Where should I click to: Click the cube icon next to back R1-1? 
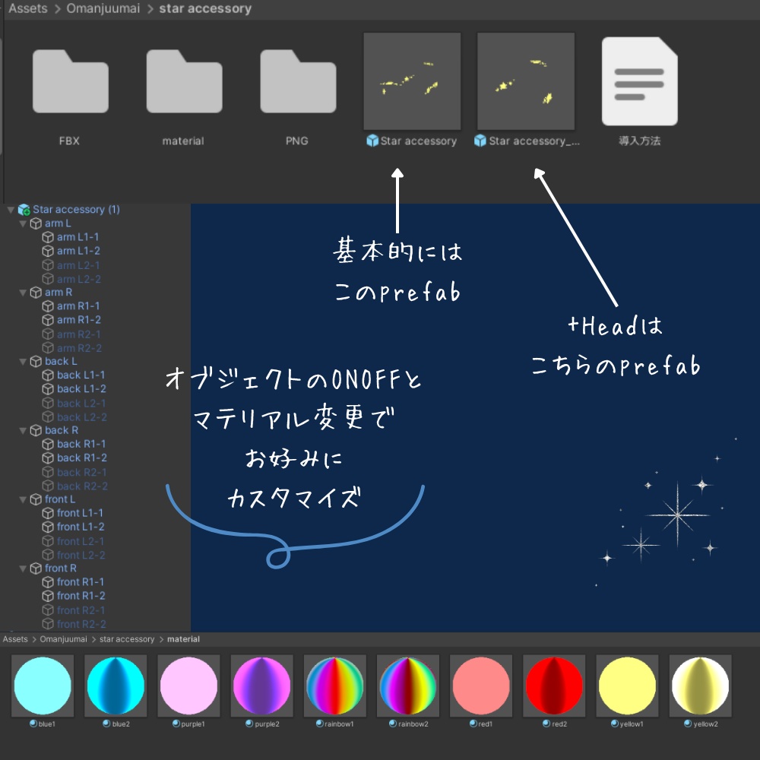pyautogui.click(x=47, y=444)
